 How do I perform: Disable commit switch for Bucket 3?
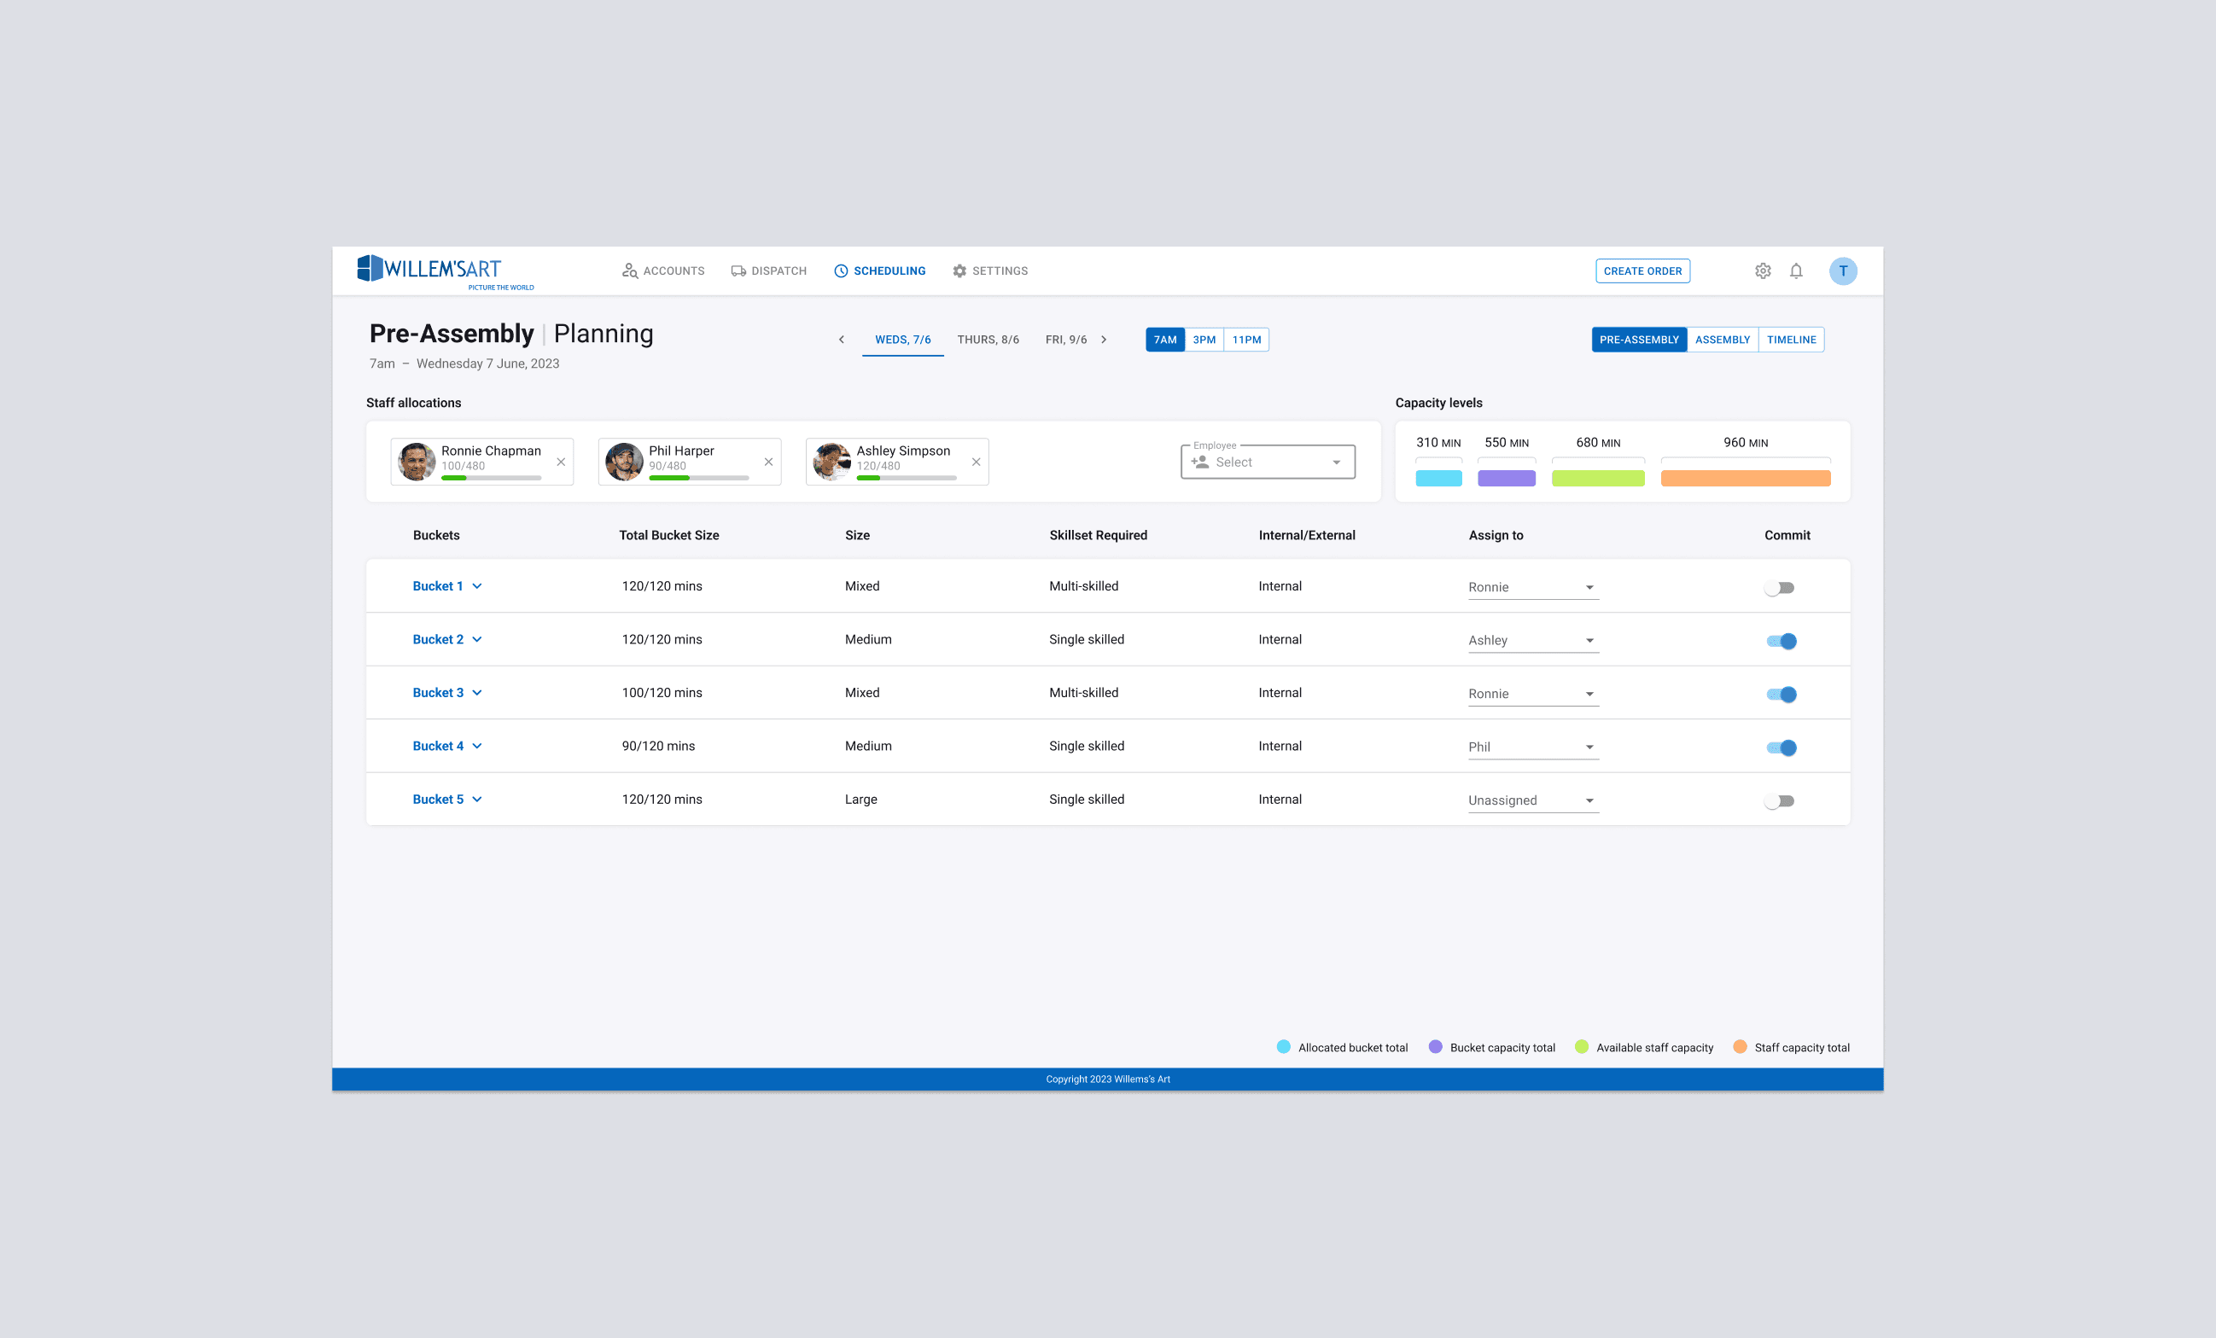(1781, 695)
